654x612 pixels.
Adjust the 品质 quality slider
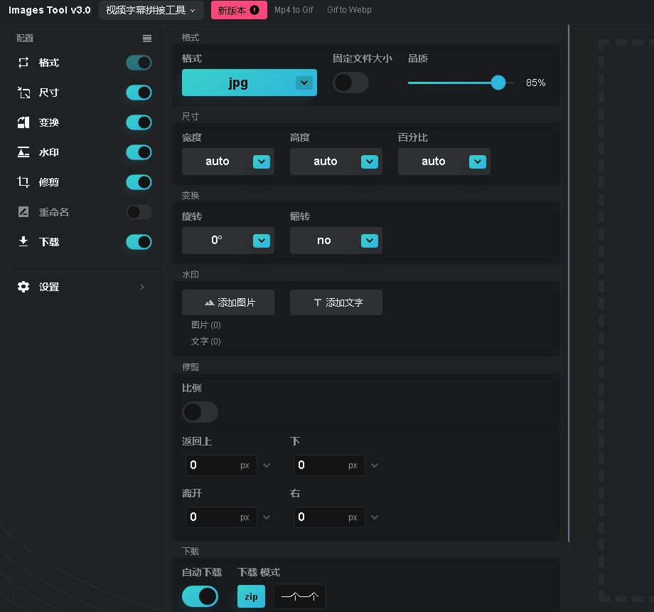pos(498,83)
